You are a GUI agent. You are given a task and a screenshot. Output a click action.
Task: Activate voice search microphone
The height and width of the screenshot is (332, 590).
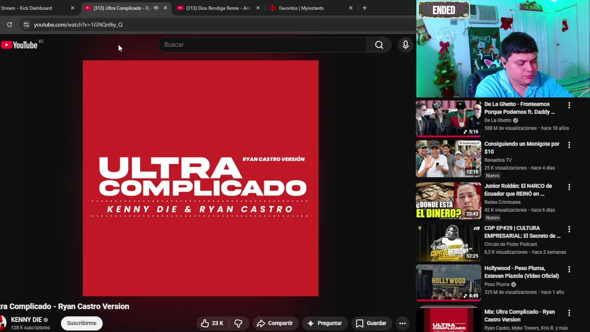tap(406, 45)
